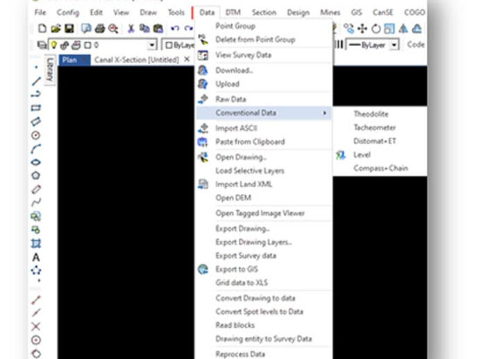Click the Undo arrow icon
Screen dimensions: 479x359
[x=175, y=28]
